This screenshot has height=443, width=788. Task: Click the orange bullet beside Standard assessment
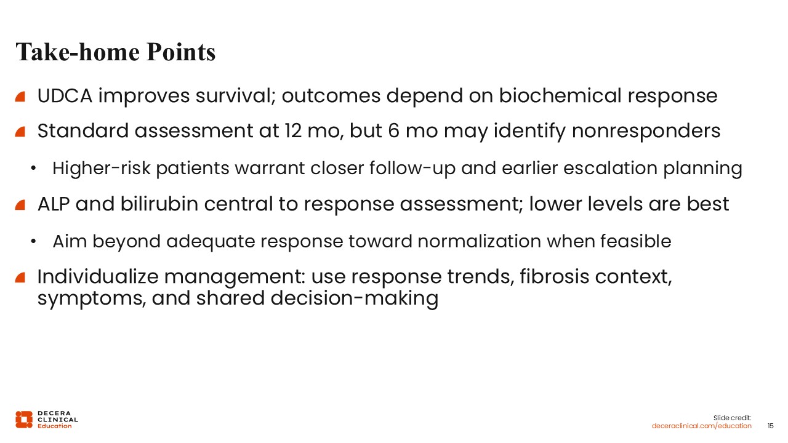click(20, 132)
